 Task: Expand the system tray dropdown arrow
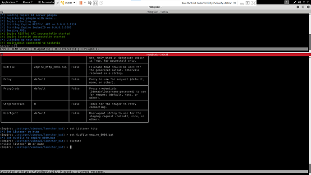point(308,2)
